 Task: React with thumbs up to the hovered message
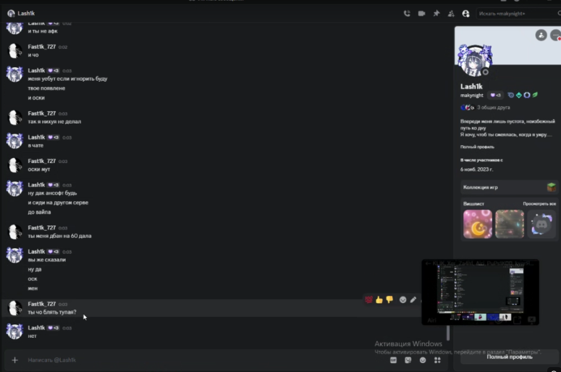point(379,300)
